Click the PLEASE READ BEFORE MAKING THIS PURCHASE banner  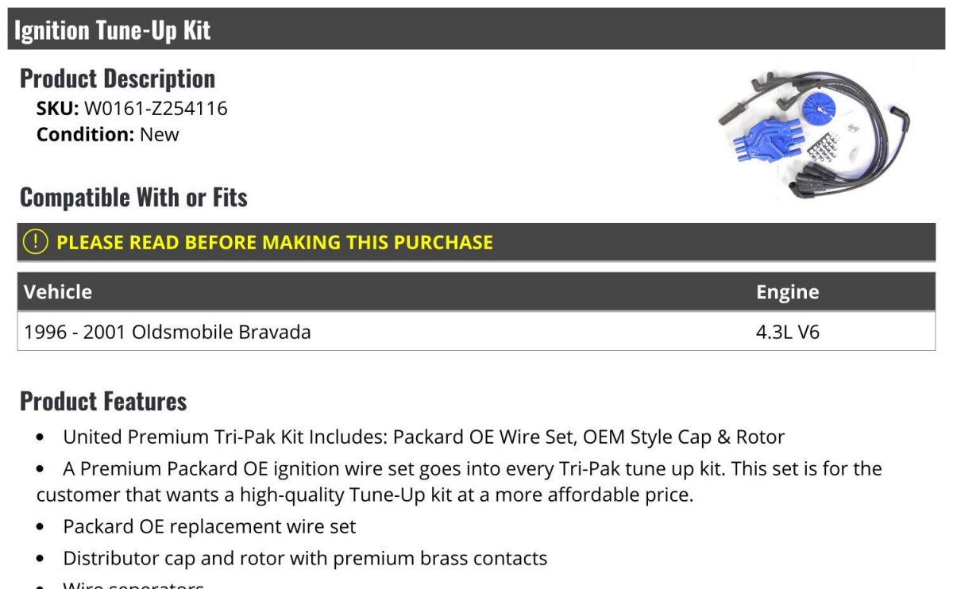coord(476,242)
